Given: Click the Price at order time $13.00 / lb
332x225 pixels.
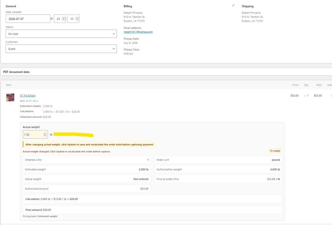Looking at the screenshot, I should click(273, 179).
